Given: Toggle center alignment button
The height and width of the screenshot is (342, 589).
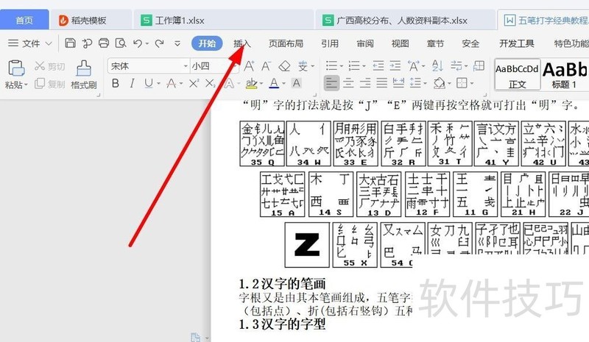Looking at the screenshot, I should coord(348,83).
